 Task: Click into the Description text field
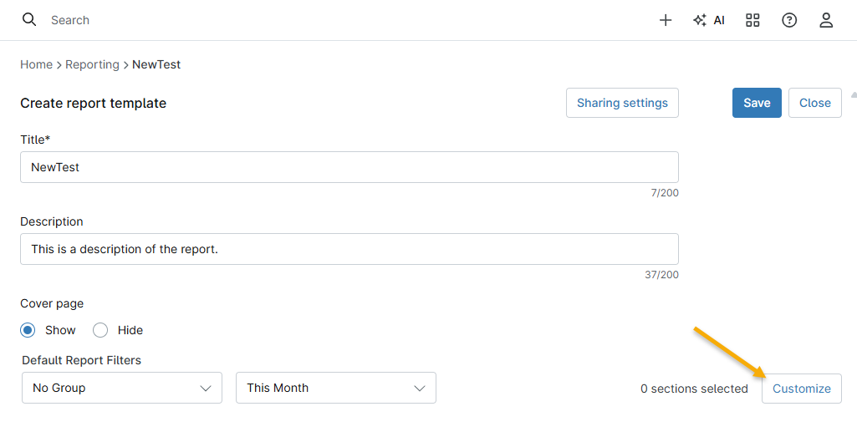pos(349,249)
